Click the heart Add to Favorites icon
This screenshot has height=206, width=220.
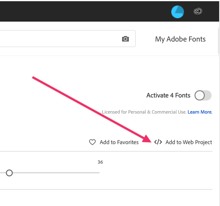coord(92,142)
